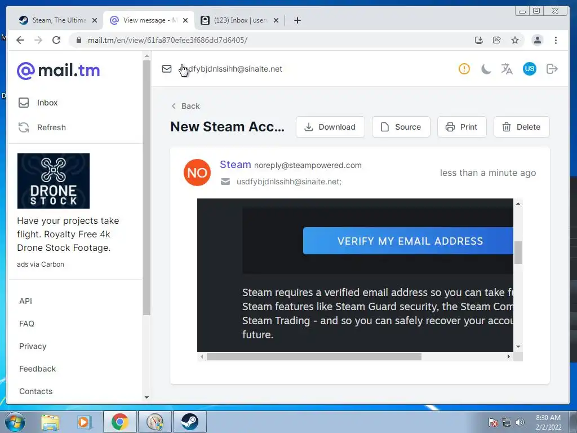Close the View message tab
The image size is (577, 433).
[x=185, y=20]
